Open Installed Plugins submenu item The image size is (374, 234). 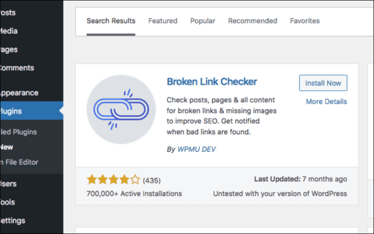point(19,132)
